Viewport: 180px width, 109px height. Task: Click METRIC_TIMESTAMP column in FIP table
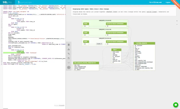[x=79, y=68]
